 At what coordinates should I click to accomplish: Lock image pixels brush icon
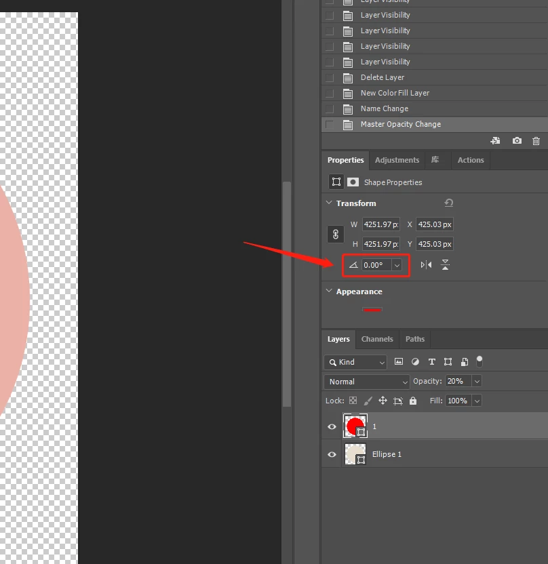pyautogui.click(x=368, y=401)
